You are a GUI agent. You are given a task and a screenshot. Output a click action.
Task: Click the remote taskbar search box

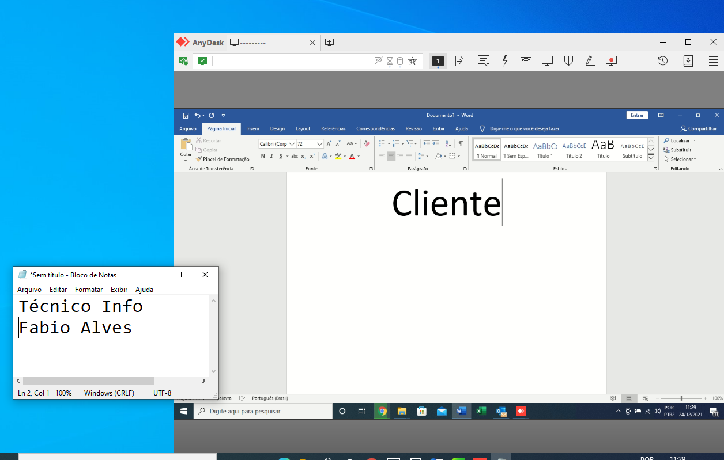[x=263, y=411]
